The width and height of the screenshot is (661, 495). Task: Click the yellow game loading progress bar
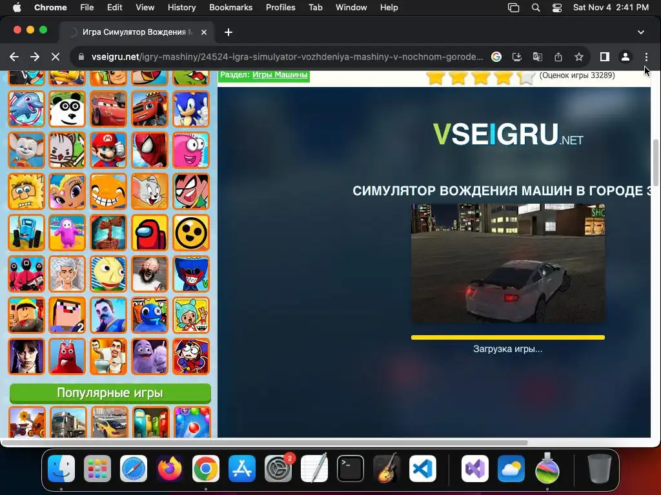click(507, 337)
